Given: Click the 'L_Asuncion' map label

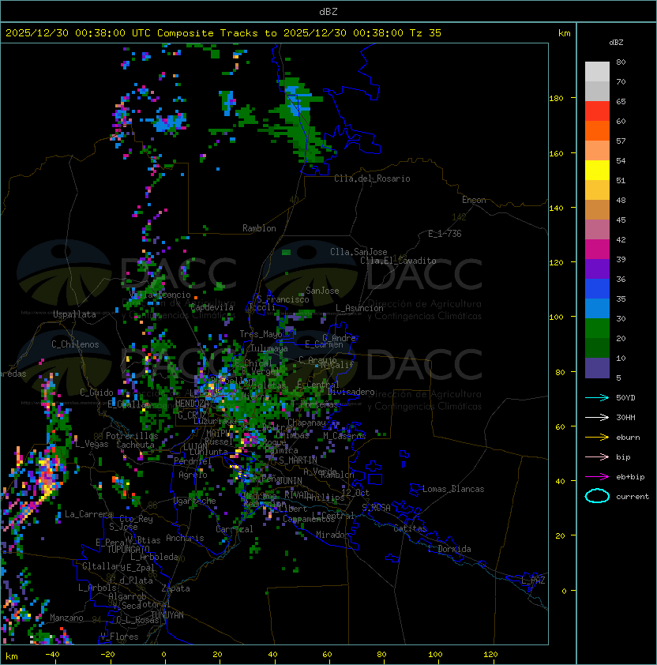Looking at the screenshot, I should click(x=359, y=308).
